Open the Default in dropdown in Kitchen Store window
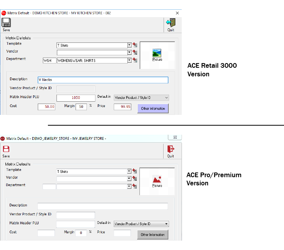The height and width of the screenshot is (250, 284). [141, 98]
